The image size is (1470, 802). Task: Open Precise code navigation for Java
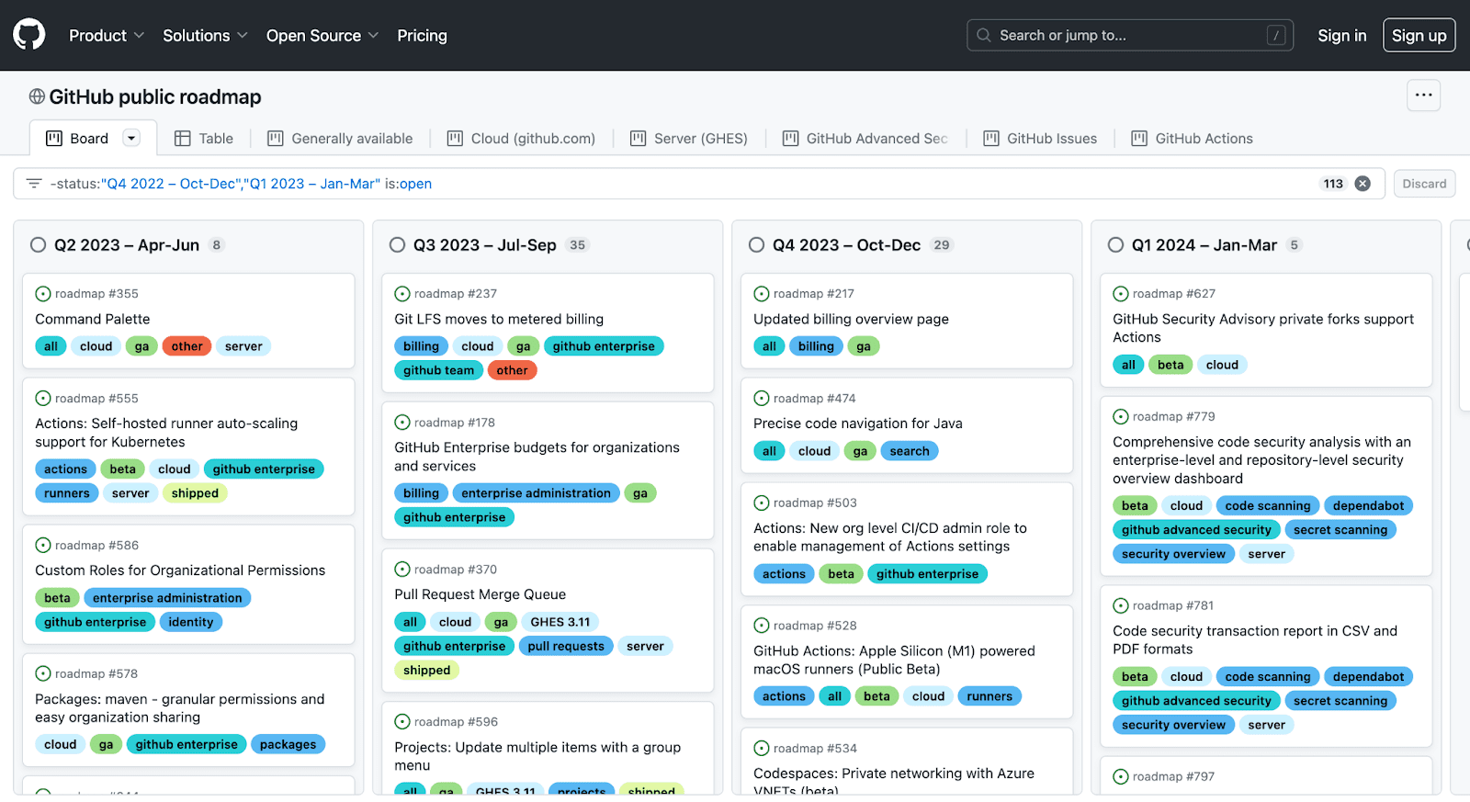858,424
